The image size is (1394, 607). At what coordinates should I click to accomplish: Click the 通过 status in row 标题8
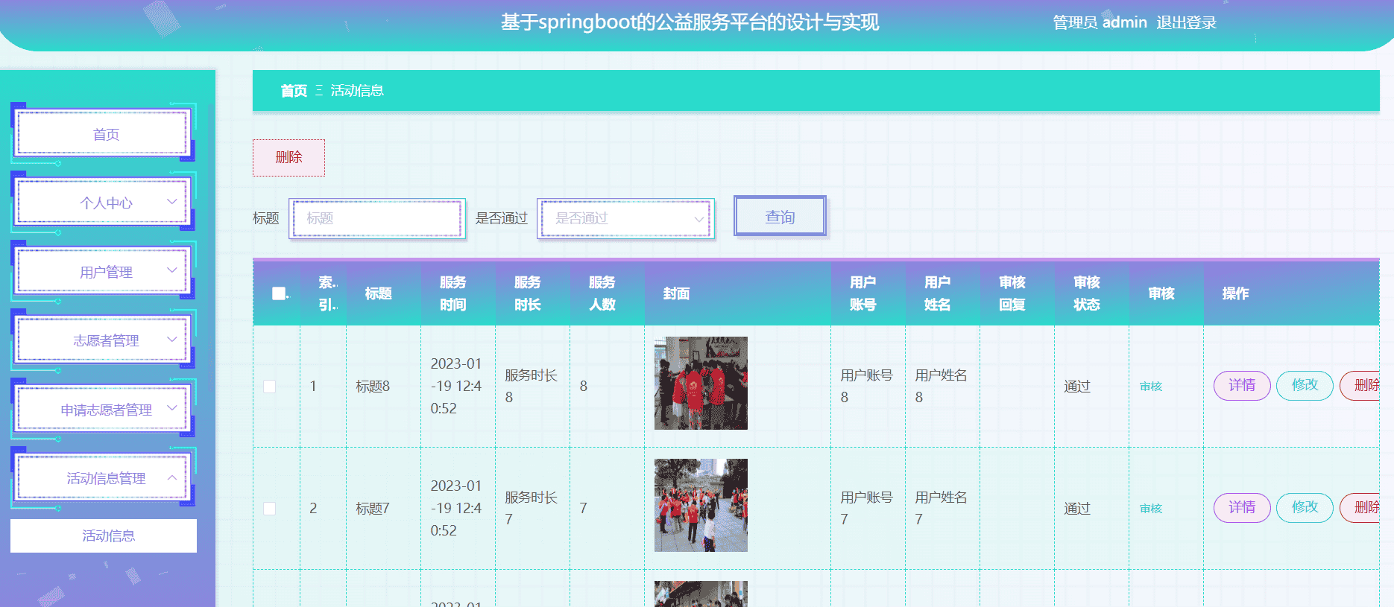click(x=1077, y=387)
